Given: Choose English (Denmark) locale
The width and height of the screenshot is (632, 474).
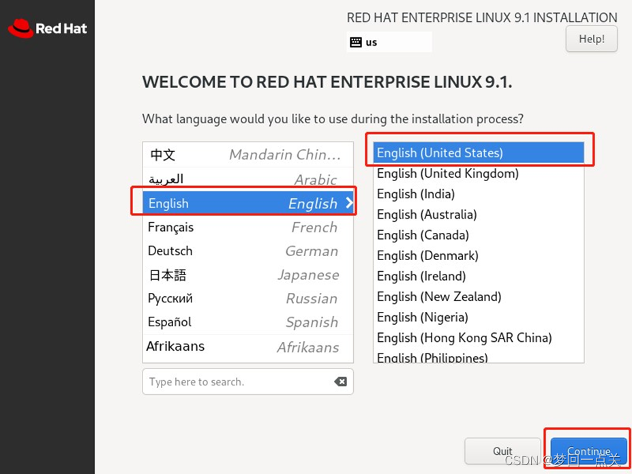Looking at the screenshot, I should tap(479, 255).
